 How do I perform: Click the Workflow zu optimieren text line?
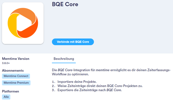[x=70, y=74]
